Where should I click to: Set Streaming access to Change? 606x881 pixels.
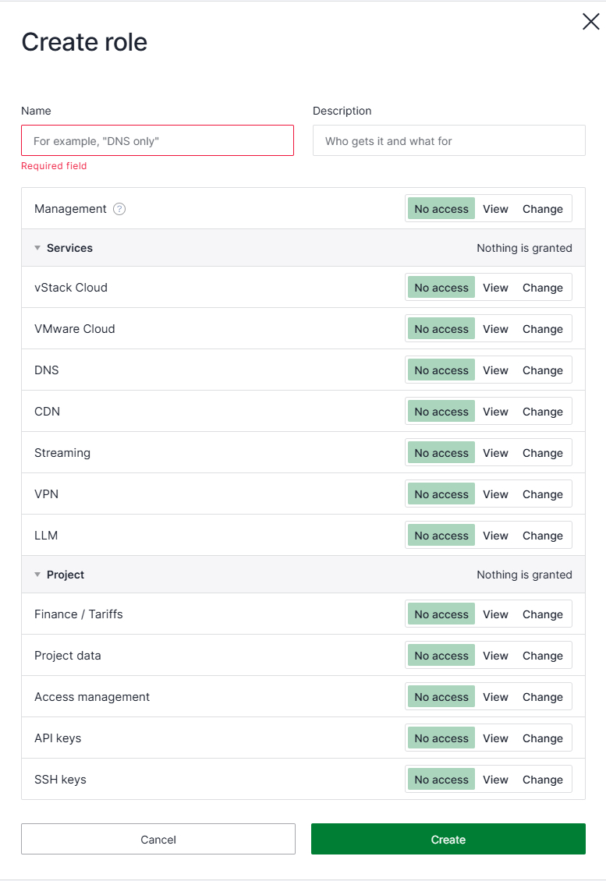point(543,453)
